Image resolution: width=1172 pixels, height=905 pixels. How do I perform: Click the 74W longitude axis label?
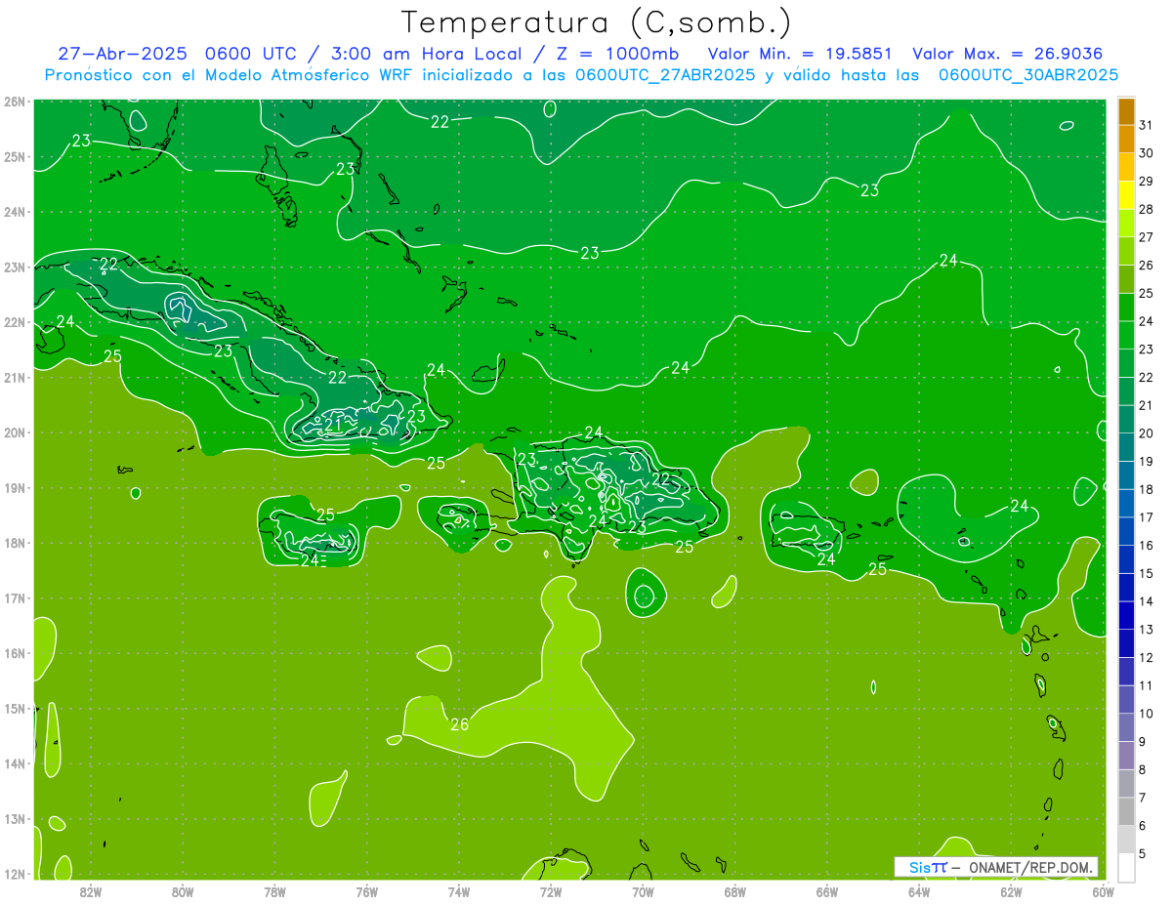point(459,891)
